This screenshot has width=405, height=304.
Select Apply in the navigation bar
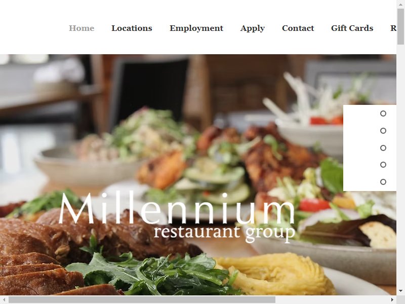pos(252,28)
